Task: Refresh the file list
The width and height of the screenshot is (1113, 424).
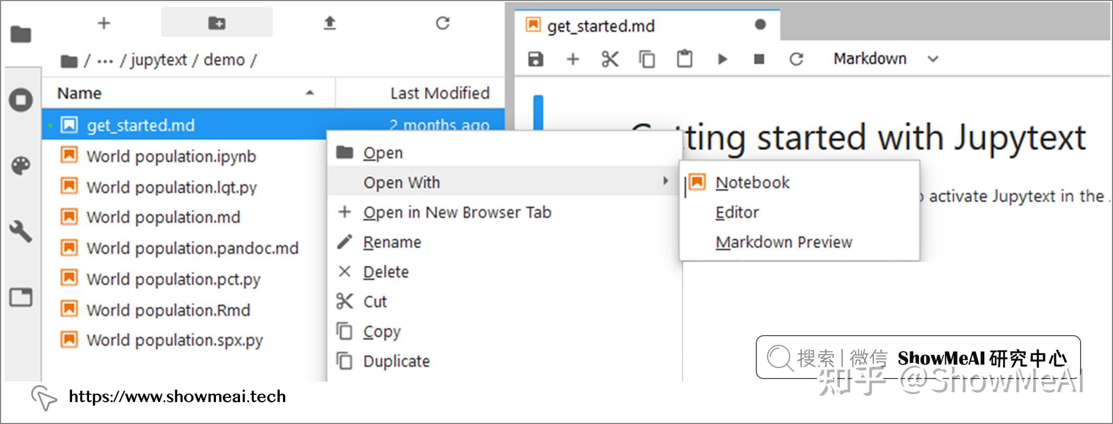Action: pyautogui.click(x=442, y=23)
